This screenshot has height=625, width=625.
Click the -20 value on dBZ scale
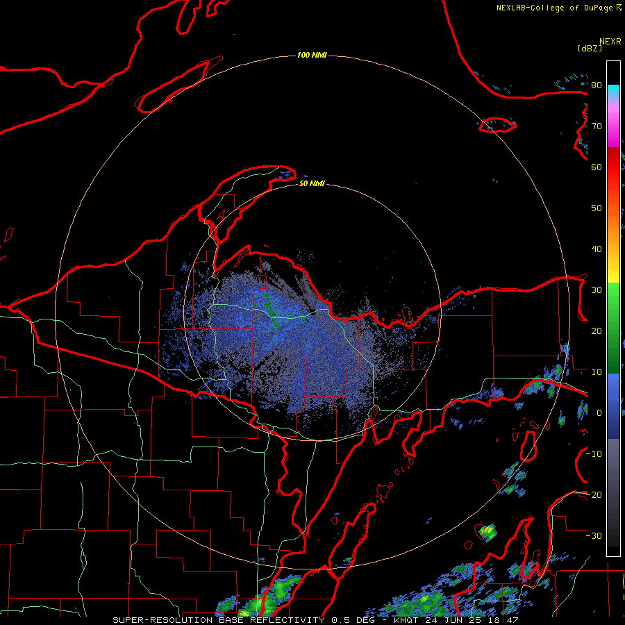coord(594,495)
